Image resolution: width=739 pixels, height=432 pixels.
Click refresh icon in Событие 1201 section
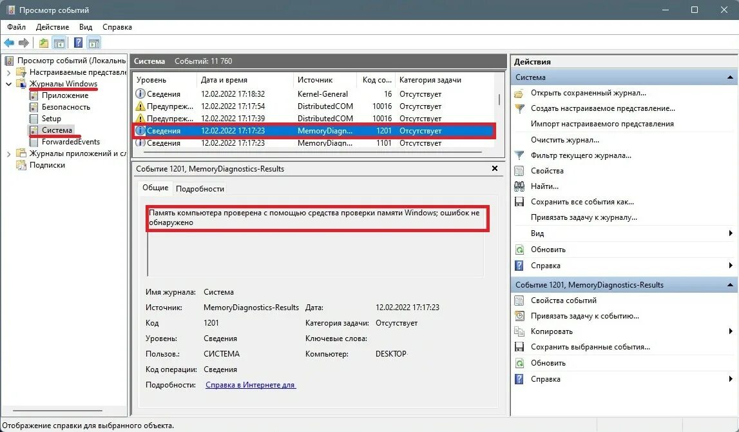click(x=519, y=363)
